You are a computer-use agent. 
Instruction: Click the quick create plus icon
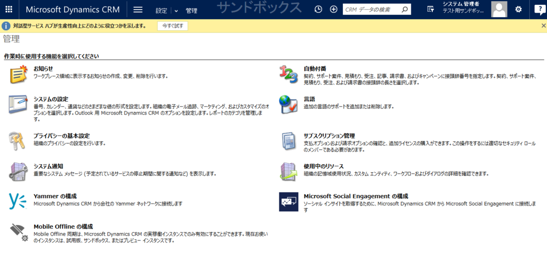coord(333,10)
